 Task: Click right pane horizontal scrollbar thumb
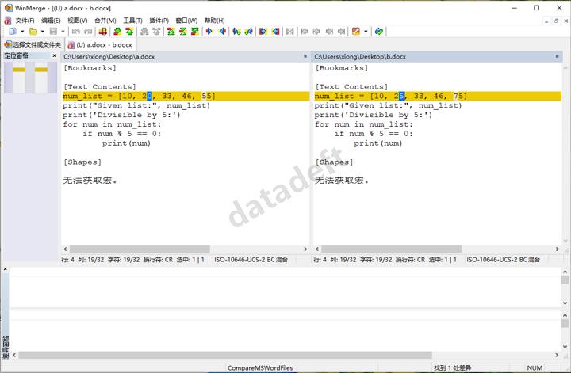(391, 249)
